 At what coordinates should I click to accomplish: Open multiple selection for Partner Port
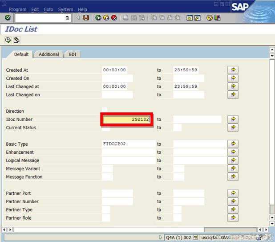tap(233, 193)
